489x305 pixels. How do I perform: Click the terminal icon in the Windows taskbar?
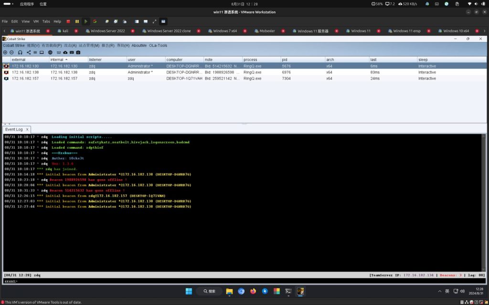[288, 291]
